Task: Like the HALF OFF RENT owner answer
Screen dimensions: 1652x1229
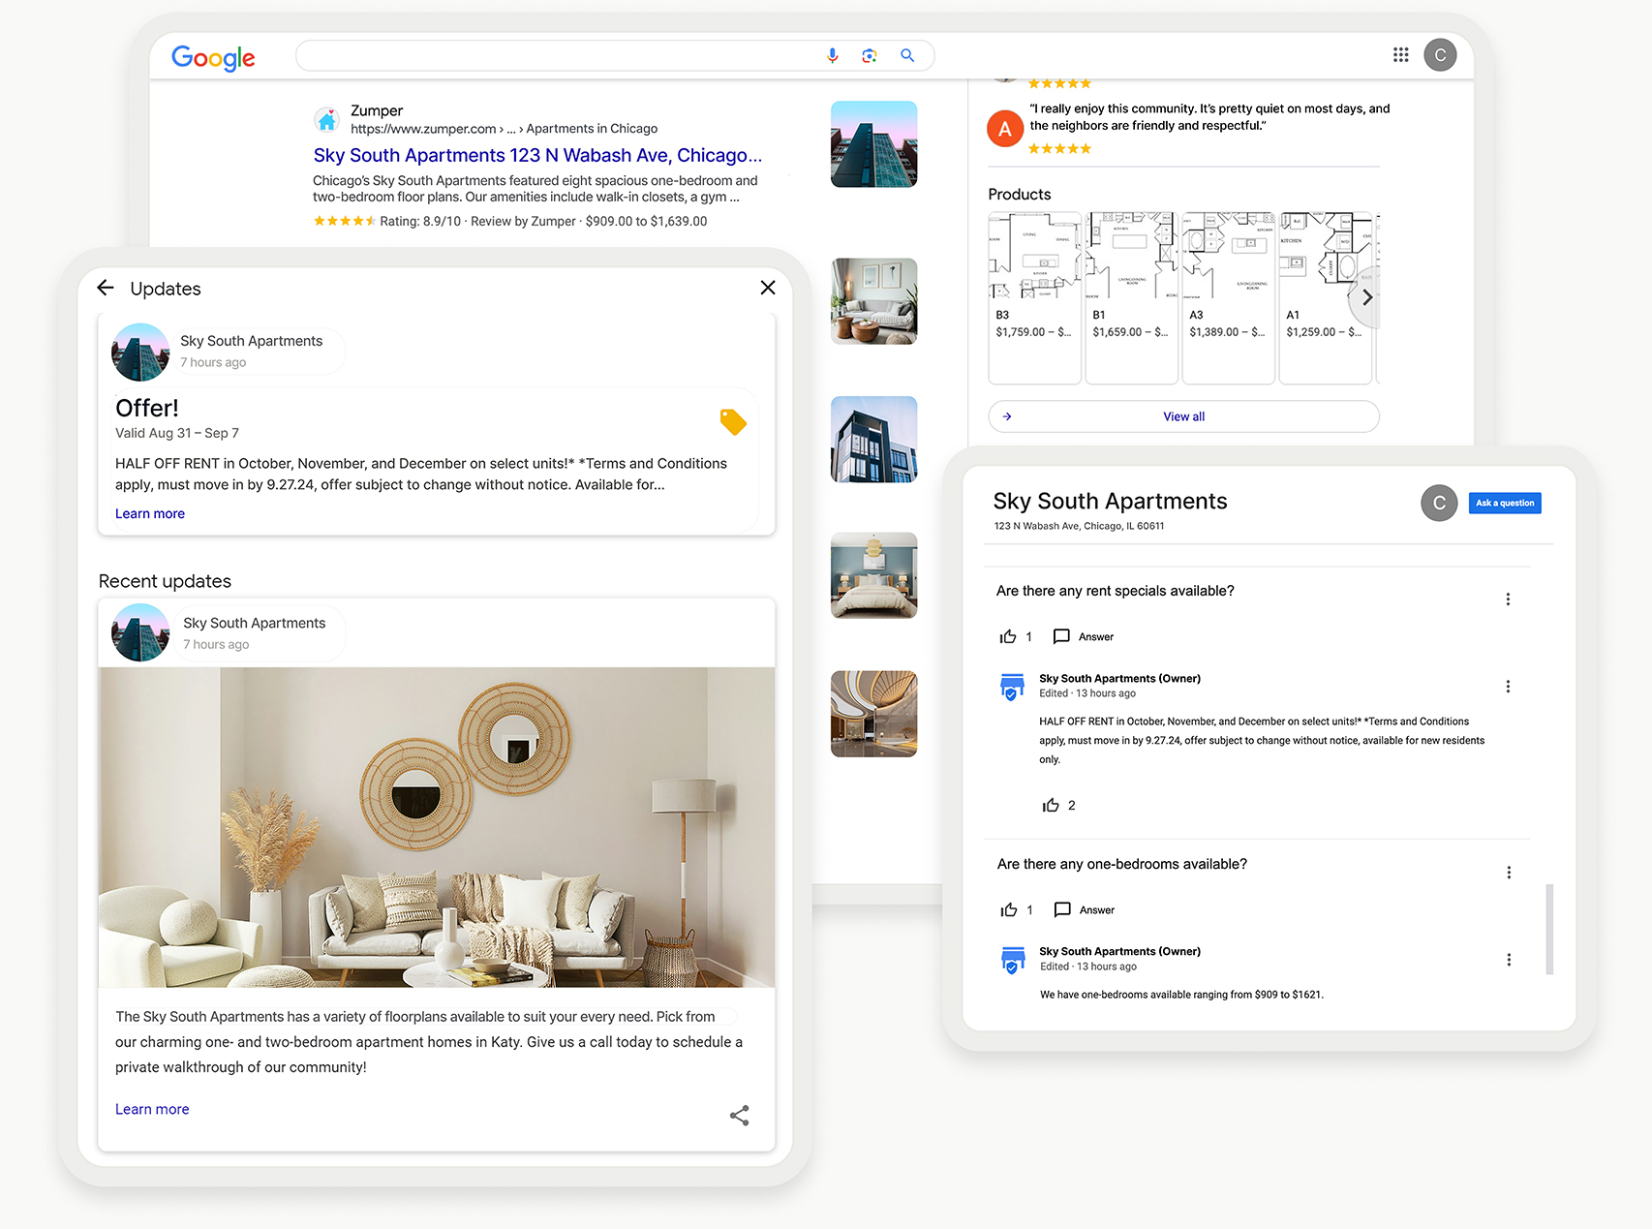Action: [x=1051, y=805]
